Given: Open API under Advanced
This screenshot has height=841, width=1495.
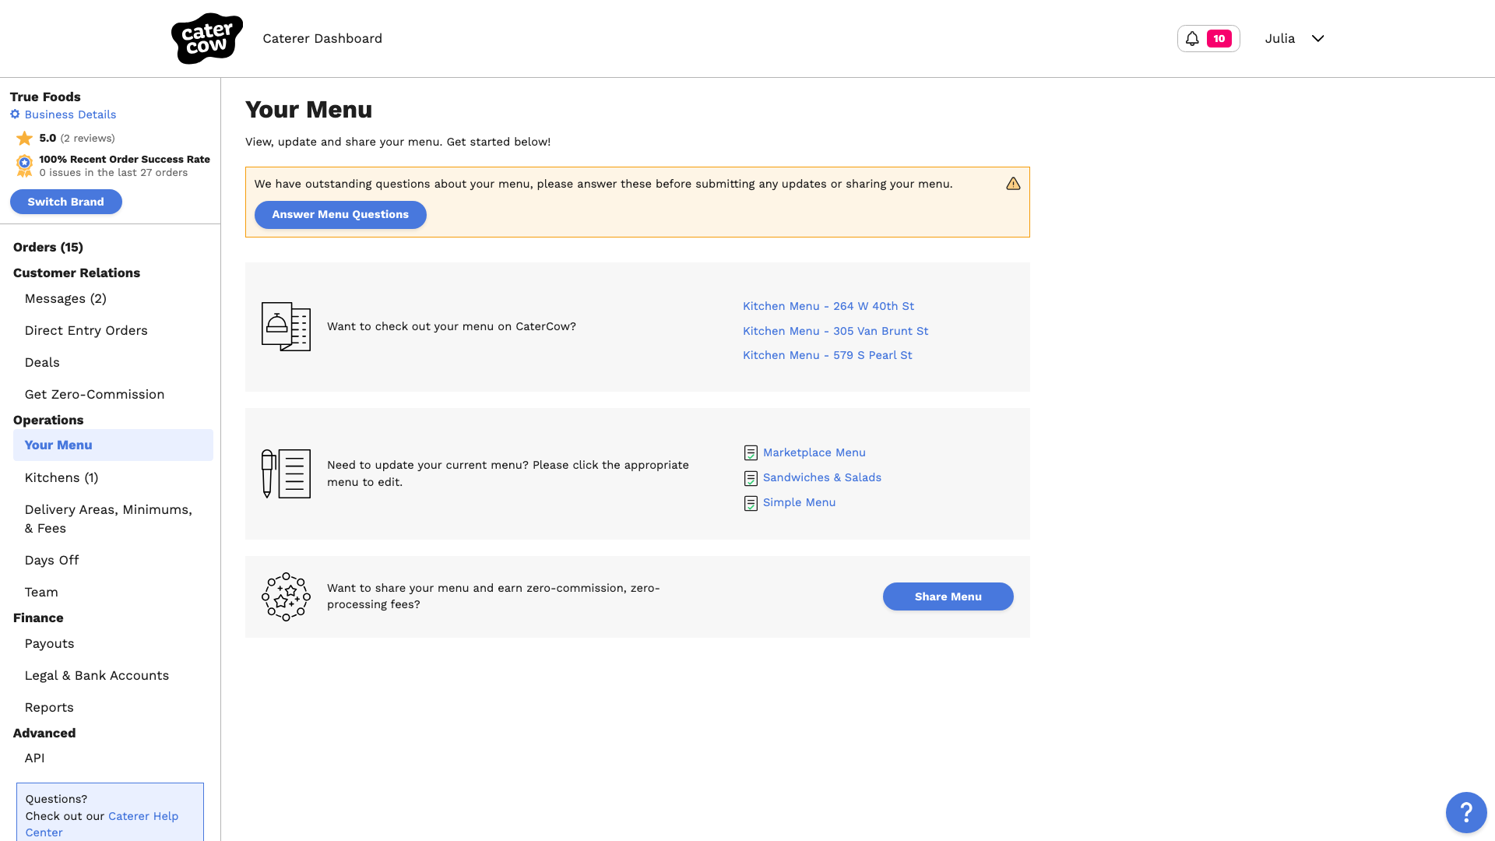Looking at the screenshot, I should click(34, 758).
